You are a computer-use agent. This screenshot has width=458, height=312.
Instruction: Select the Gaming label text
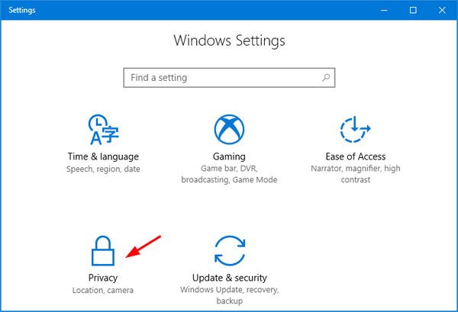click(229, 156)
